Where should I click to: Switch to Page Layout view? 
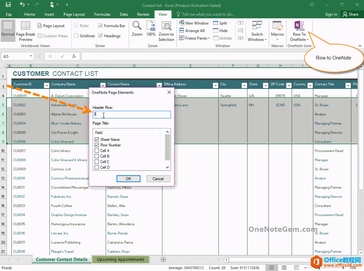[51, 25]
